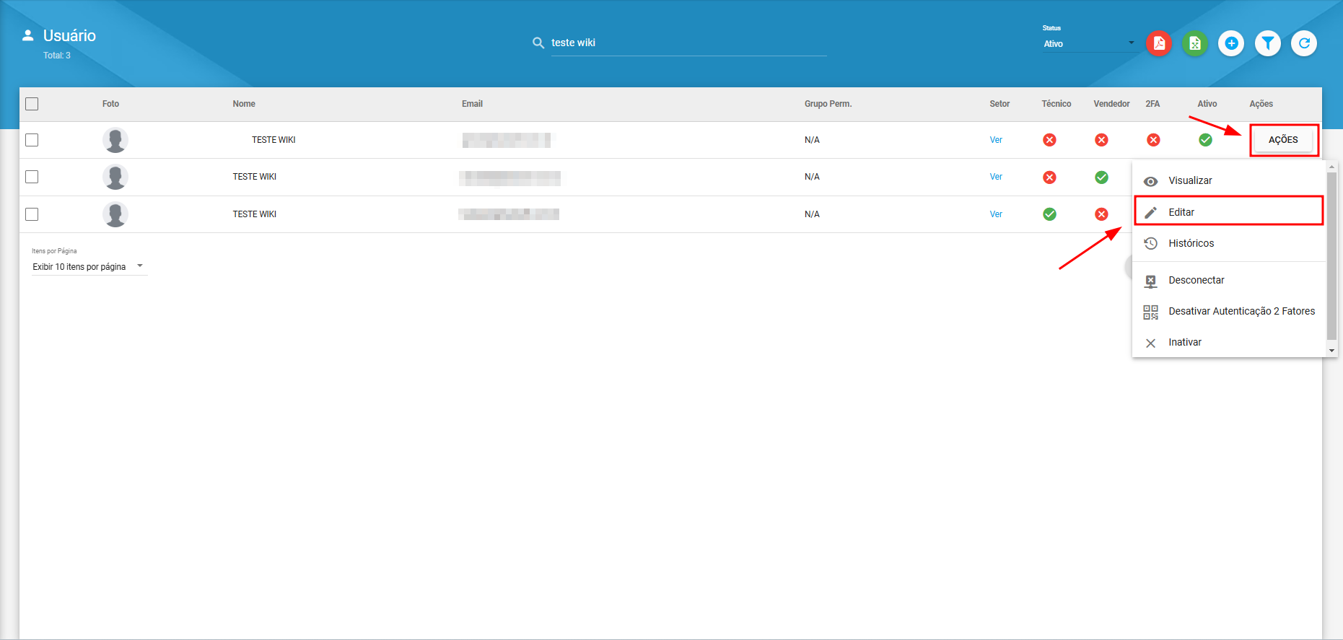Click the disconnect icon beside Desconectar
Screen dimensions: 1343x640
[1151, 281]
